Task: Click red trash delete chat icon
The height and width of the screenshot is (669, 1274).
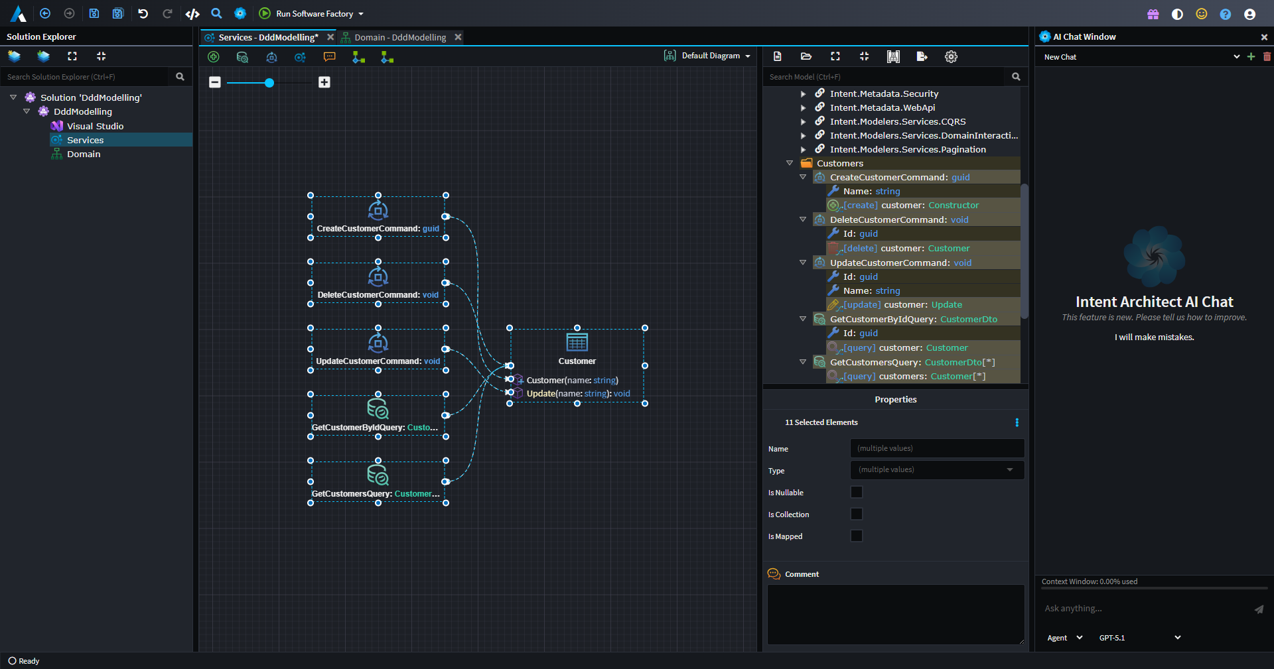Action: point(1267,57)
